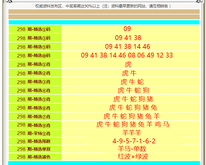Click the 红波+绿波 result cell

[133, 157]
